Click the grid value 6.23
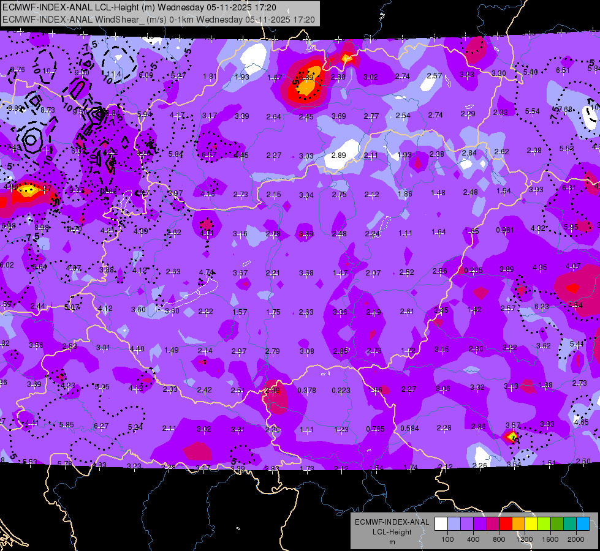 541,306
